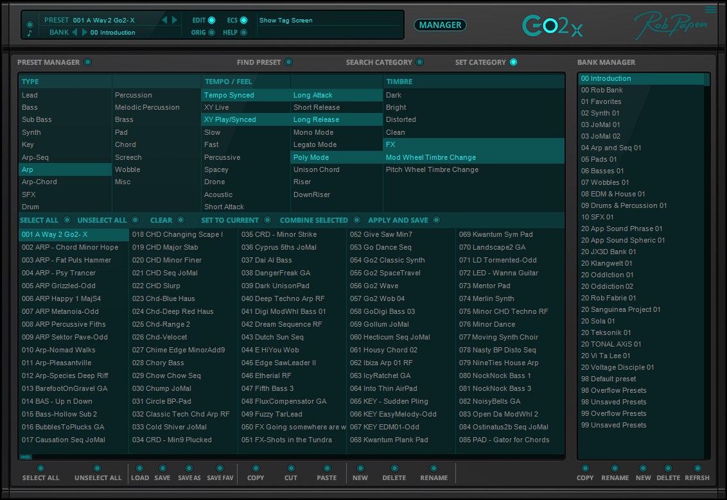727x500 pixels.
Task: Turn off the Poly Mode tag
Action: pos(337,157)
